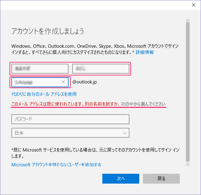The width and height of the screenshot is (201, 195).
Task: Close the account creation dialog
Action: 193,5
